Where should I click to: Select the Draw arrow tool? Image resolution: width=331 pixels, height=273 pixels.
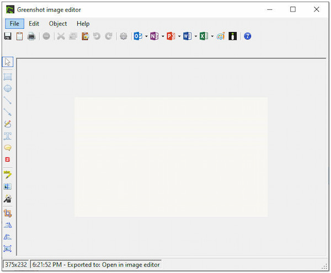click(8, 112)
